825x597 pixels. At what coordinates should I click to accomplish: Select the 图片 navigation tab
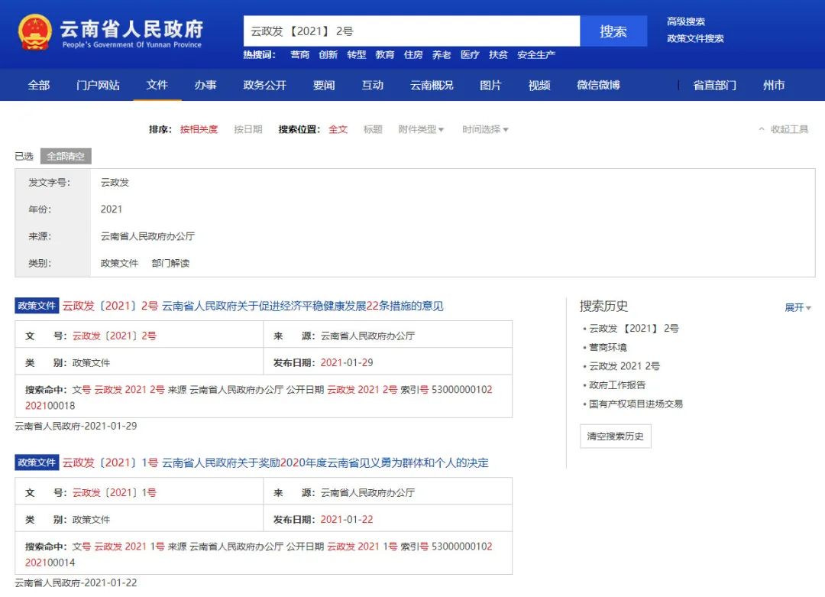click(490, 85)
